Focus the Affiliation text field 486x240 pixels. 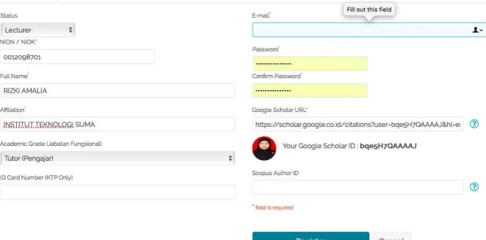[x=117, y=125]
